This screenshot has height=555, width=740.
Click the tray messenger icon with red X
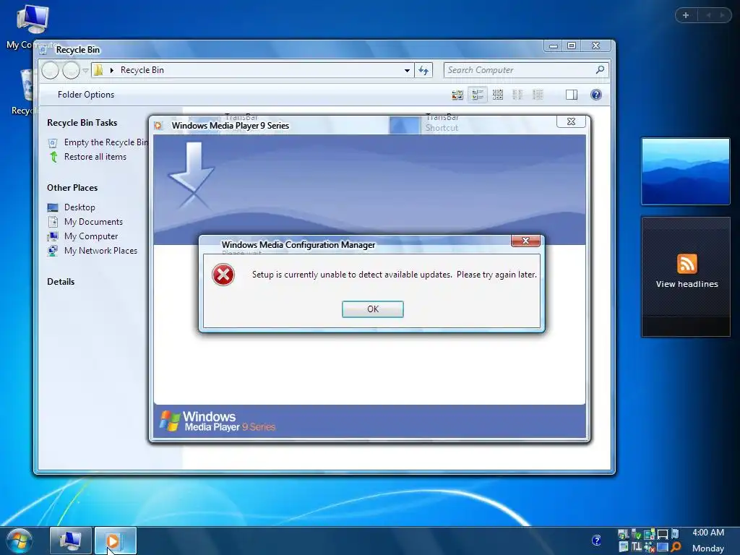(x=650, y=547)
